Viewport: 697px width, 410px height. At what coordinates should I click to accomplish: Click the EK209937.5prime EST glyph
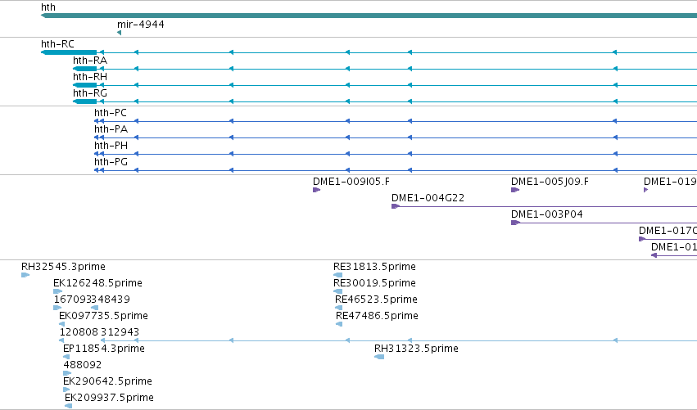69,406
